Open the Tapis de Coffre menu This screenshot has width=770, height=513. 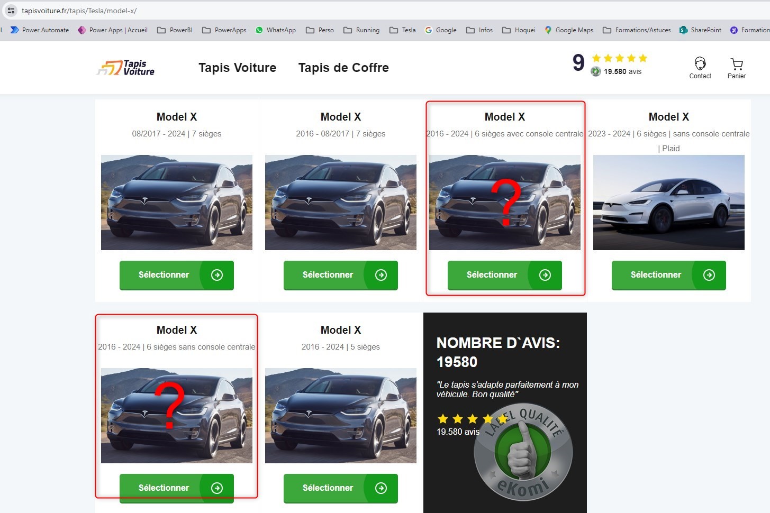coord(343,68)
